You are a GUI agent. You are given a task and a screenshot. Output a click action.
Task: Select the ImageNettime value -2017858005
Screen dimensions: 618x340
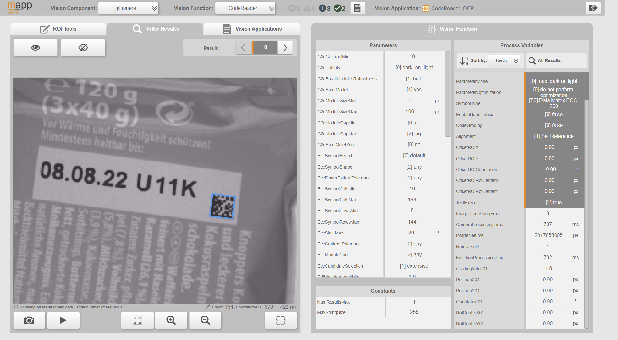(548, 235)
